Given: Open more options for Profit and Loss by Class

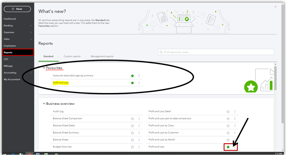Looking at the screenshot, I should [x=235, y=126].
